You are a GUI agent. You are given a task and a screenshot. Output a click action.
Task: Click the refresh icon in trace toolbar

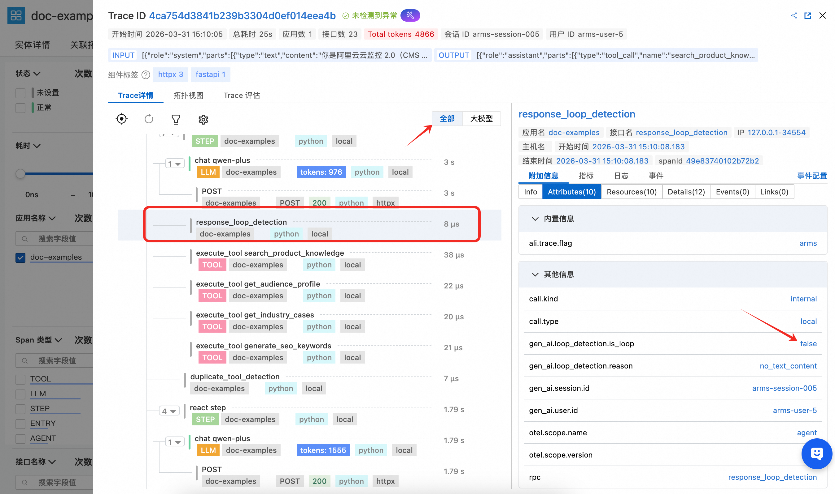coord(149,119)
